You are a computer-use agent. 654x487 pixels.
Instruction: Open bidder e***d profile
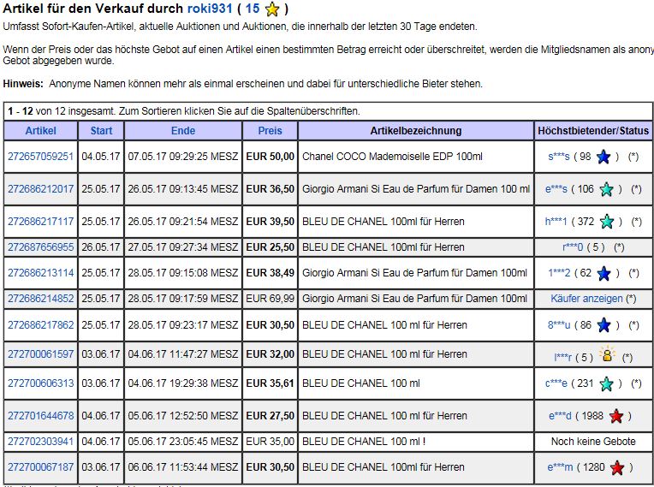point(560,416)
